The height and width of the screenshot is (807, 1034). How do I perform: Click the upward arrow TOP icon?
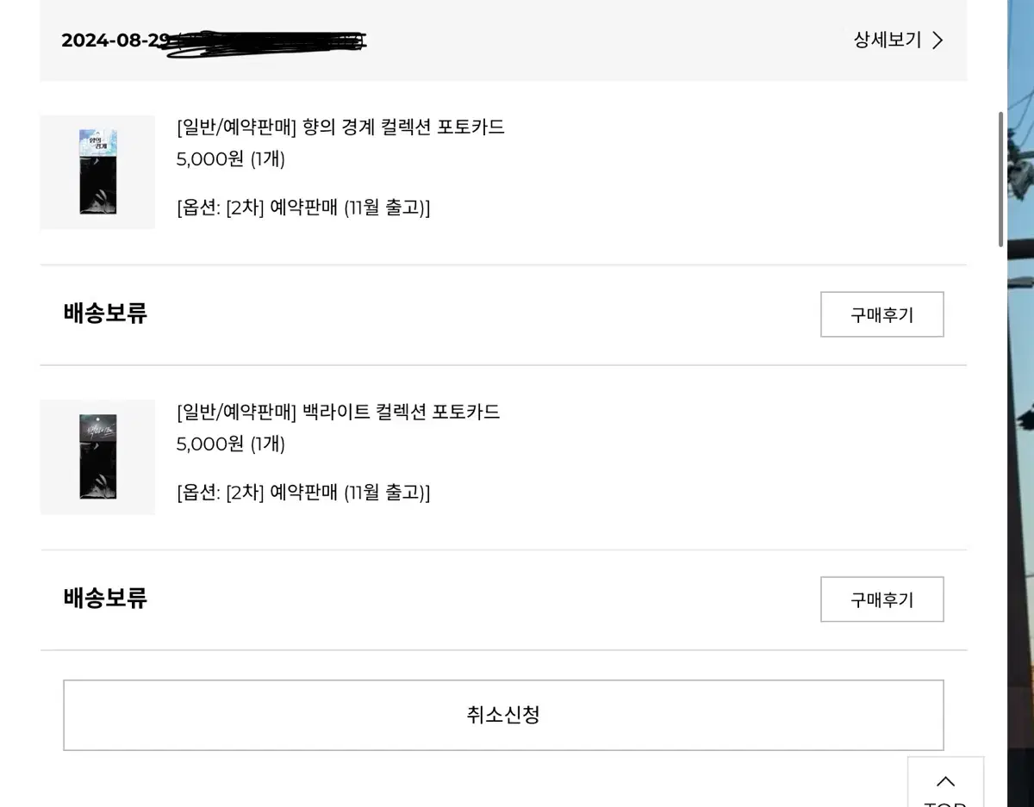tap(945, 782)
